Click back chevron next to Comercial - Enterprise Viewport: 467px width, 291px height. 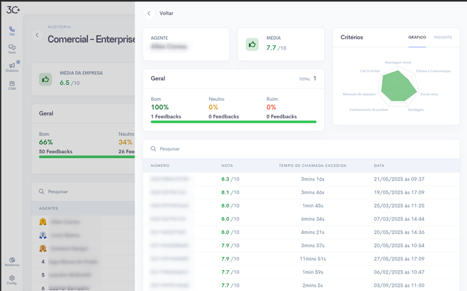[x=38, y=35]
